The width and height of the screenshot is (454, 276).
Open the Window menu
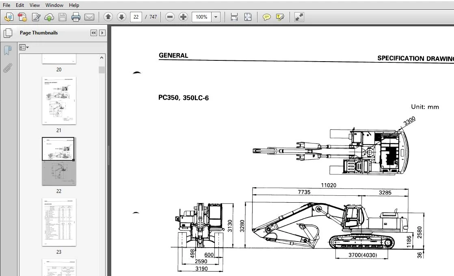coord(54,5)
